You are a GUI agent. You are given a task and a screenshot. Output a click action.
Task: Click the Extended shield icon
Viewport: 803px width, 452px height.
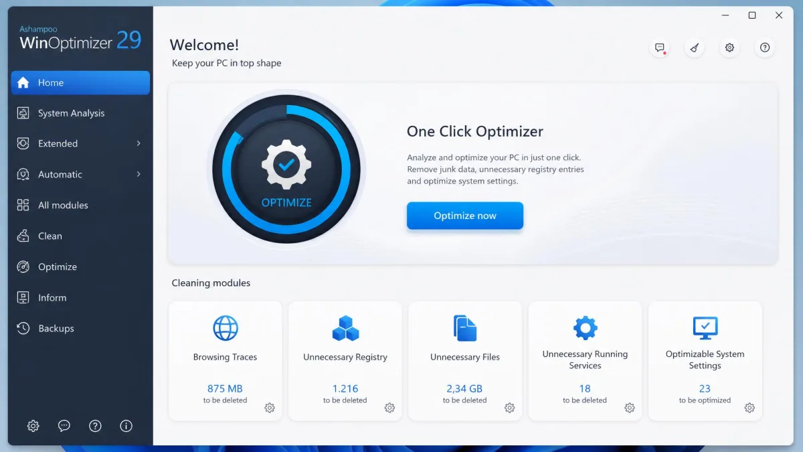(x=23, y=143)
